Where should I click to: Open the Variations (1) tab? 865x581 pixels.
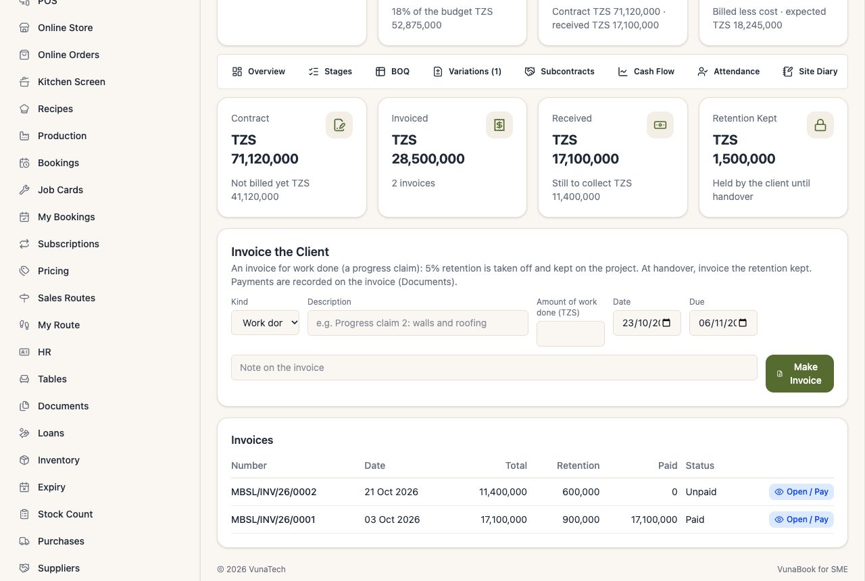point(467,72)
